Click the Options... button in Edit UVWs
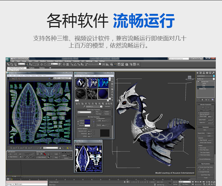The width and height of the screenshot is (222, 186). (x=66, y=158)
